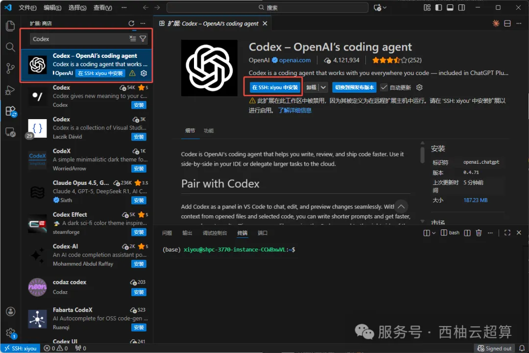Open extension settings gear beside auto update
This screenshot has width=529, height=353.
[419, 87]
